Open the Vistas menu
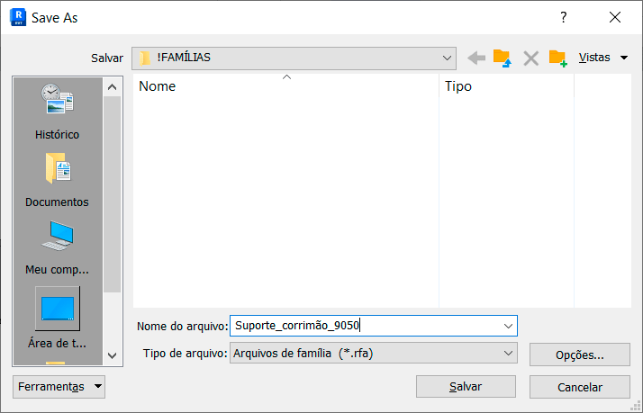 click(x=602, y=58)
